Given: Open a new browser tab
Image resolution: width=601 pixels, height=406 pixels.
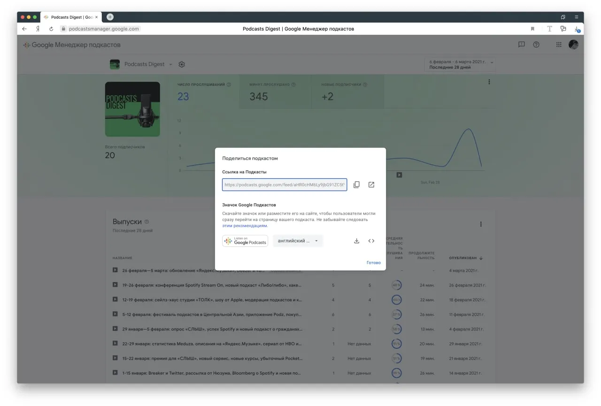Looking at the screenshot, I should coord(110,17).
